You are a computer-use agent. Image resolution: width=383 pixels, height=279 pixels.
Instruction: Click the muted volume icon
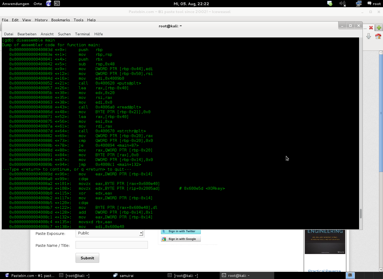tap(343, 3)
